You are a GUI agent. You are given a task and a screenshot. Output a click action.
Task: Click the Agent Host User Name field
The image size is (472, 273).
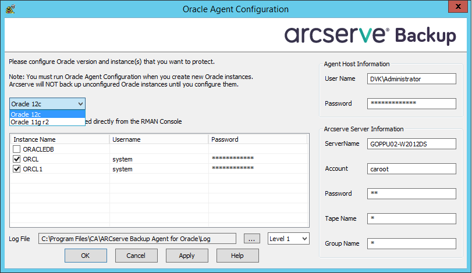[411, 79]
